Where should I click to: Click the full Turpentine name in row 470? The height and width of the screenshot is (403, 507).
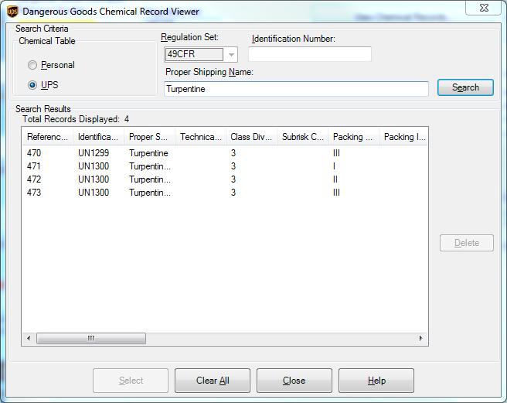pyautogui.click(x=148, y=153)
